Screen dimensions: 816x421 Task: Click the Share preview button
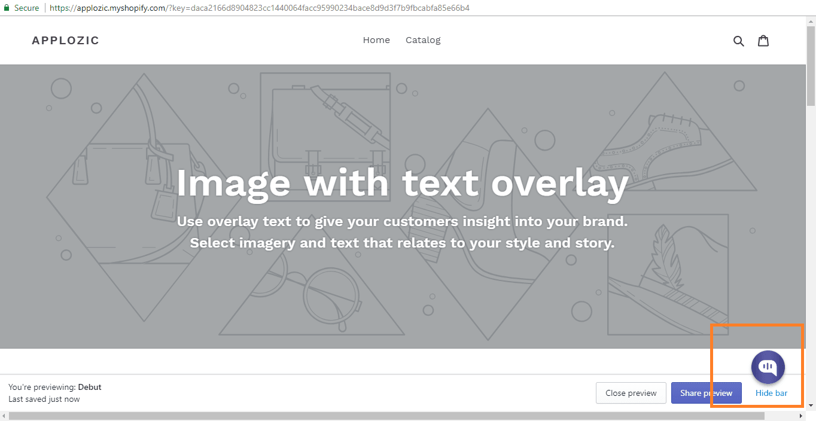coord(706,393)
